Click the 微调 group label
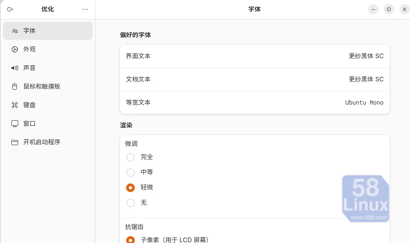This screenshot has height=243, width=410. pyautogui.click(x=131, y=144)
